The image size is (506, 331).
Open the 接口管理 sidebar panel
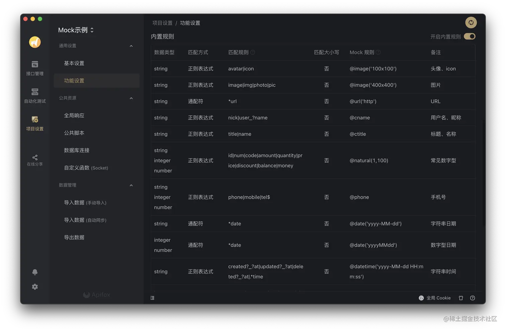click(34, 68)
